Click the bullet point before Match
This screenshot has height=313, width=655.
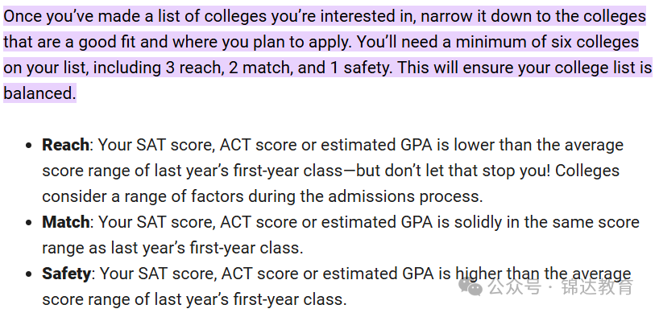point(28,223)
